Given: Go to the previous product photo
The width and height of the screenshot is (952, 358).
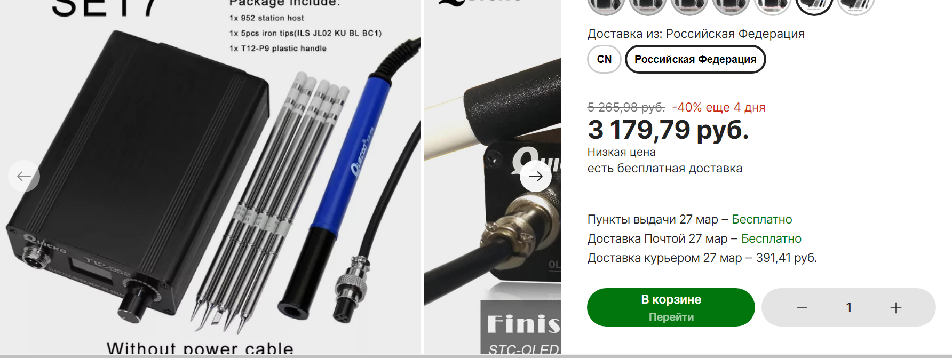Looking at the screenshot, I should [x=24, y=176].
